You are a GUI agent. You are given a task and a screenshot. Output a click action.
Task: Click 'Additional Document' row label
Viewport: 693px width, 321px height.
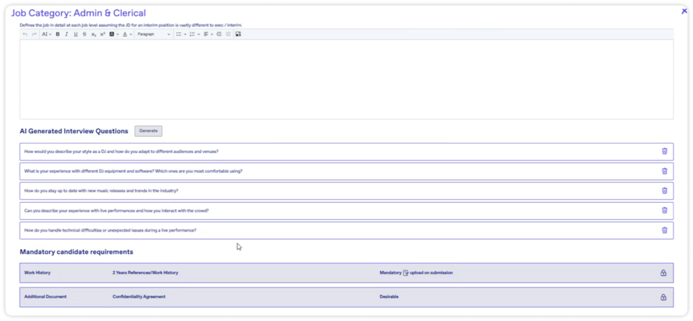click(x=45, y=297)
